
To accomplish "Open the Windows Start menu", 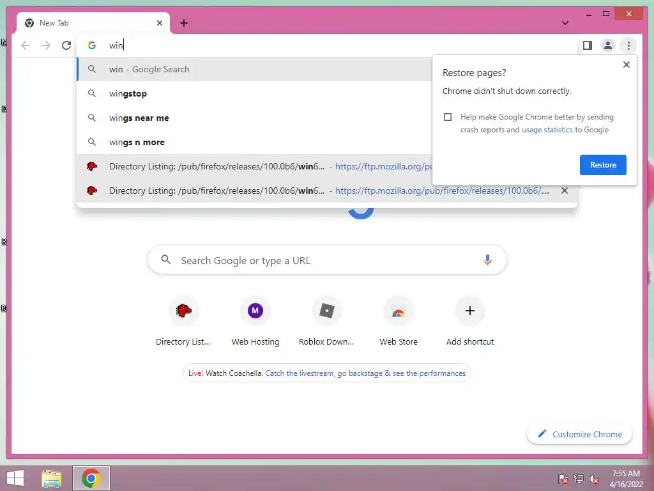I will coord(15,478).
